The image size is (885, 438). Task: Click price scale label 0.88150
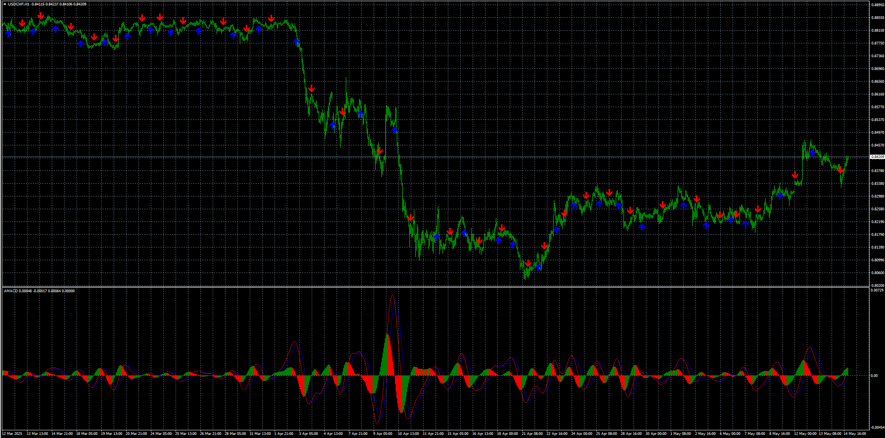coord(877,30)
